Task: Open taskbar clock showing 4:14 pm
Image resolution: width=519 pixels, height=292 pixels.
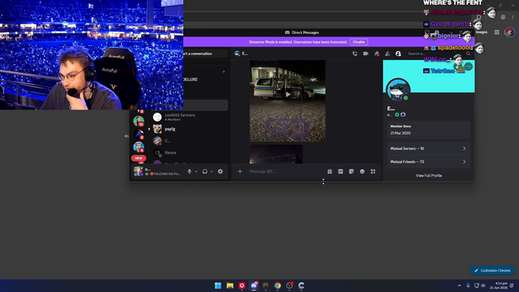Action: [499, 286]
